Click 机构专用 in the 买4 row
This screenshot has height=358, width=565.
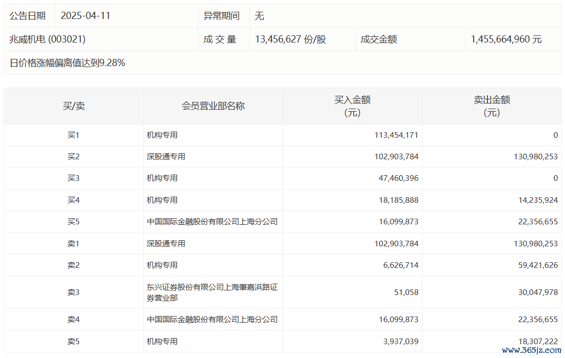tap(162, 200)
